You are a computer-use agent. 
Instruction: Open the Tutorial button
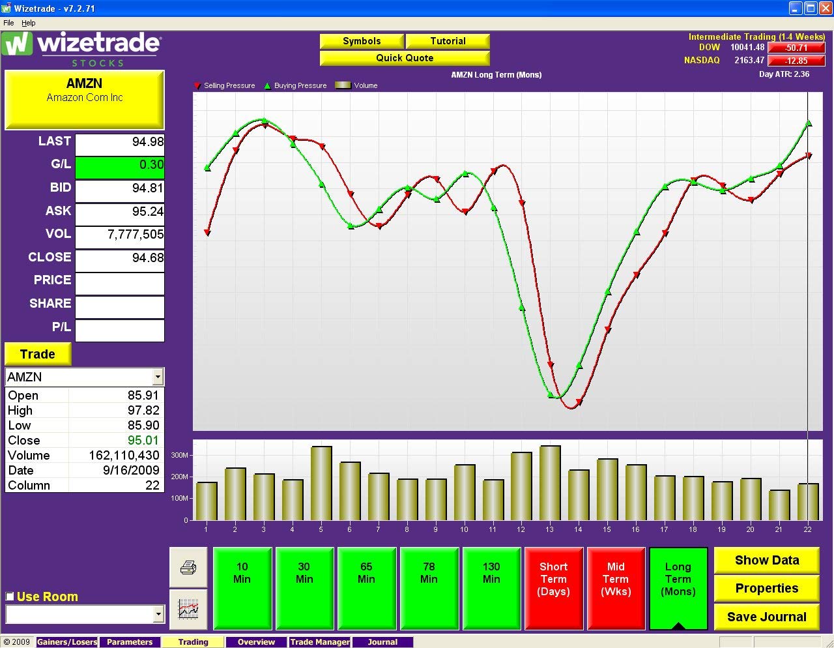click(448, 41)
